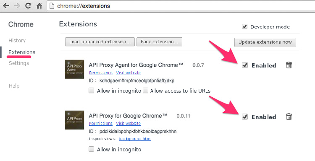The height and width of the screenshot is (161, 315).
Task: Click the browser forward arrow
Action: [17, 5]
